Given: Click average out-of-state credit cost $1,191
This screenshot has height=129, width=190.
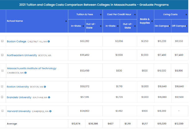Looking at the screenshot, I should [128, 124].
